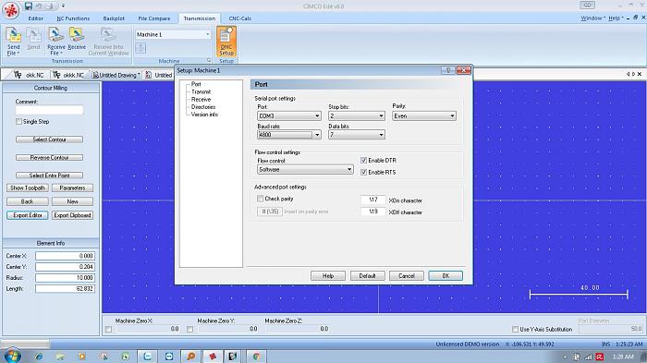This screenshot has width=647, height=363.
Task: Click the Cancel button in Setup dialog
Action: [407, 275]
